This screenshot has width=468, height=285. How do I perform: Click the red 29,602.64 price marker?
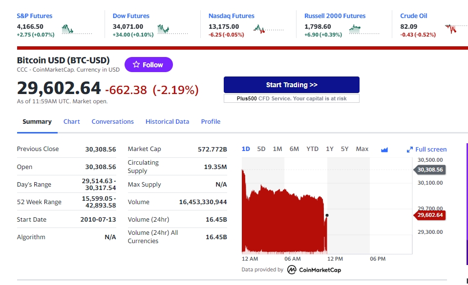(430, 215)
